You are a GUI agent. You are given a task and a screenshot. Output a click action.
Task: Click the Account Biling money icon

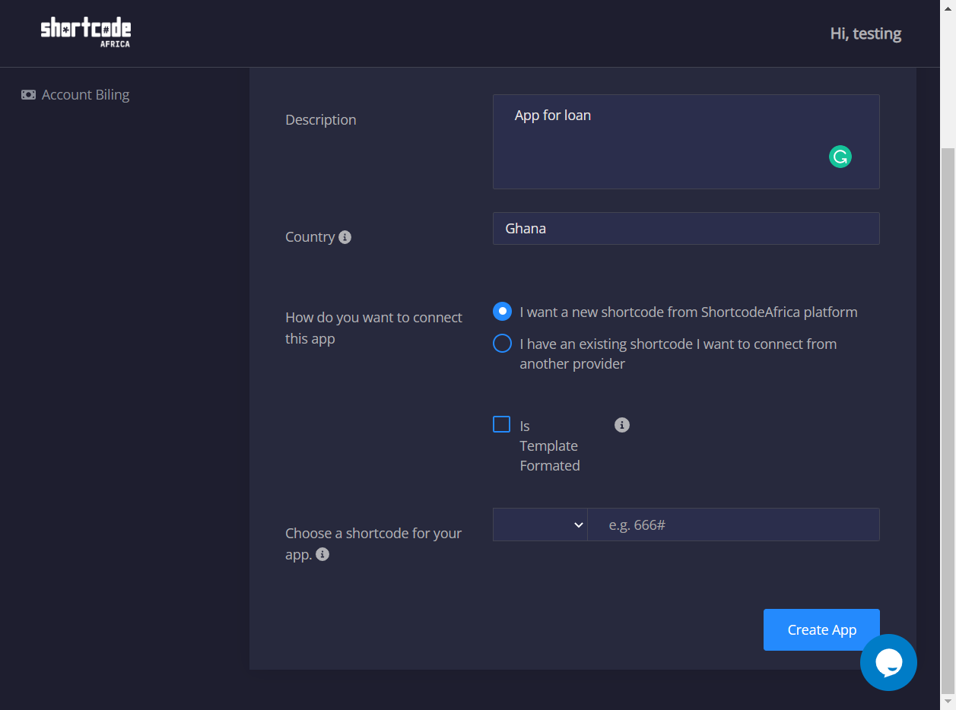coord(28,95)
